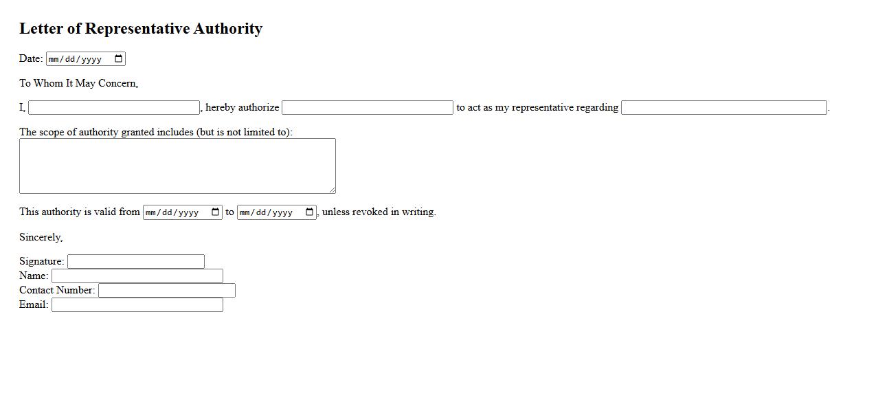
Task: Grab the scope text area resize handle
Action: [332, 190]
